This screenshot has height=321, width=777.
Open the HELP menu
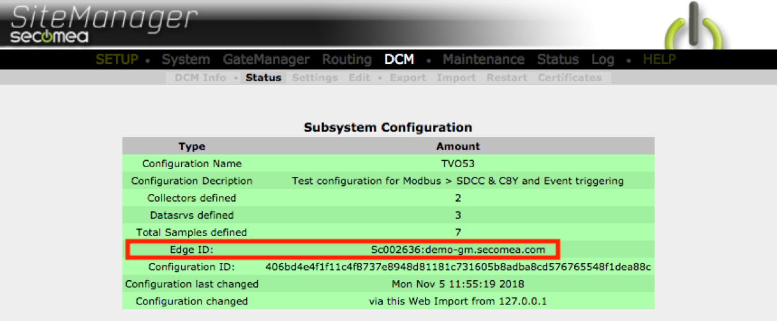pyautogui.click(x=659, y=59)
